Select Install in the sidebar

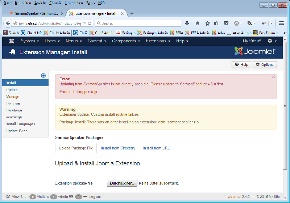25,83
